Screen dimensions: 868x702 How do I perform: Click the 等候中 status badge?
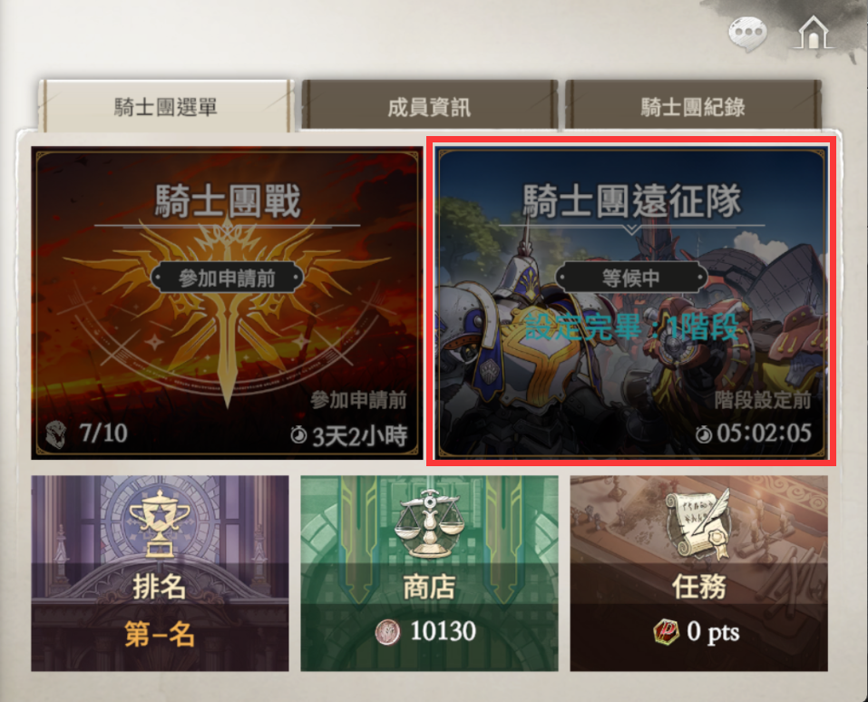coord(631,278)
